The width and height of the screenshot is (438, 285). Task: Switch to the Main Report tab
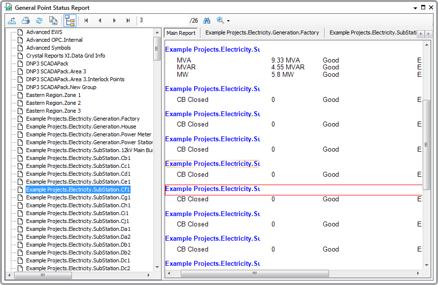[181, 33]
